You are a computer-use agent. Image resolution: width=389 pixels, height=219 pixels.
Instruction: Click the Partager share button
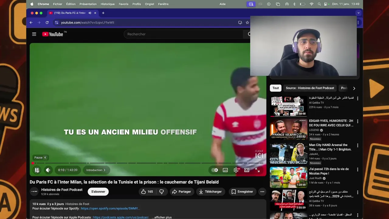(x=181, y=192)
